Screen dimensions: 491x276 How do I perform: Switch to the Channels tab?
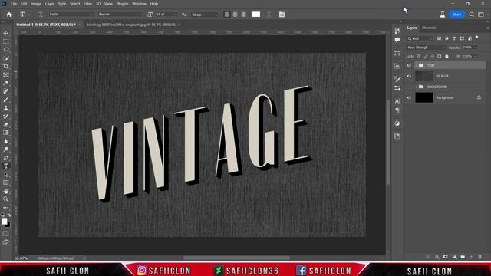click(429, 28)
